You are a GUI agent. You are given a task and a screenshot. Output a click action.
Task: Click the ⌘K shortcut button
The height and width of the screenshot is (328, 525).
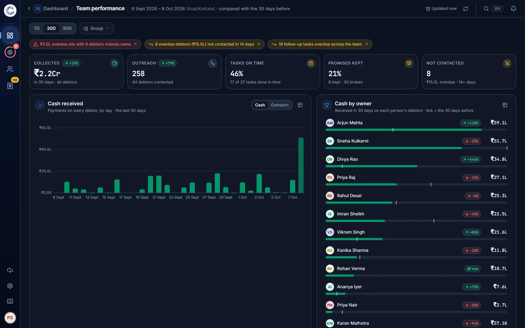497,9
